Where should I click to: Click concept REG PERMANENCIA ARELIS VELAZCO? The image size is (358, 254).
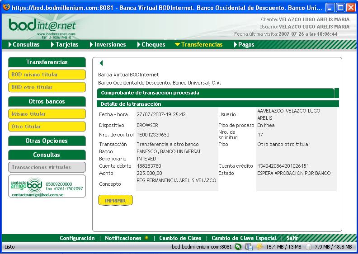(x=176, y=180)
